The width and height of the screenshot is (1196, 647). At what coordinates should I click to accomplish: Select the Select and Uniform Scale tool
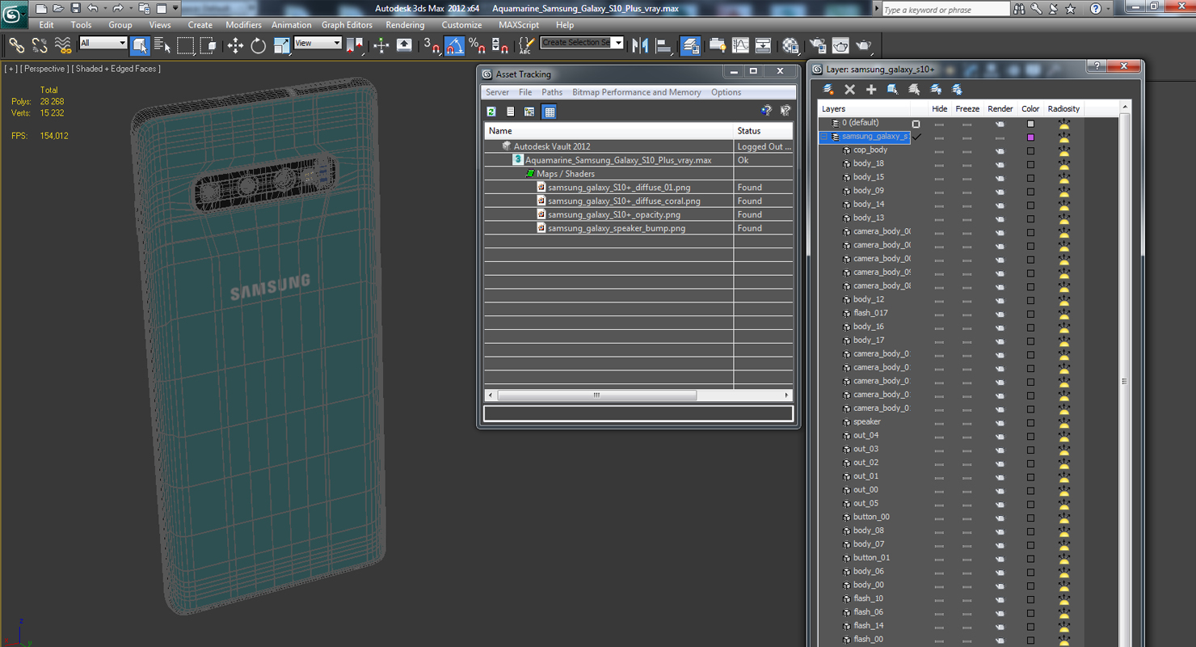click(281, 45)
